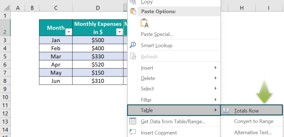Choose Insert Comment entry
The width and height of the screenshot is (284, 137).
(x=174, y=133)
